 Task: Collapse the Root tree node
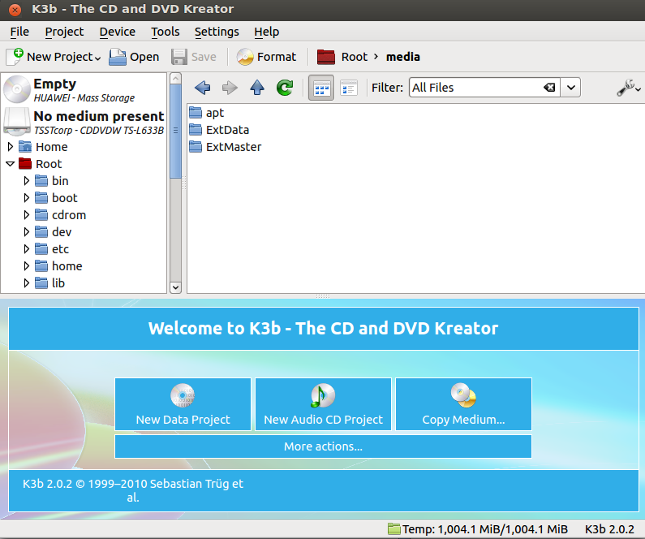11,164
